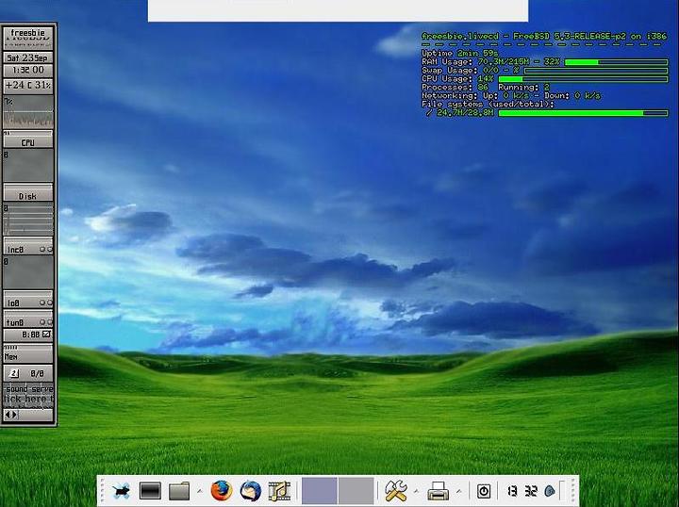
Task: Open the file manager folder icon
Action: (x=179, y=491)
